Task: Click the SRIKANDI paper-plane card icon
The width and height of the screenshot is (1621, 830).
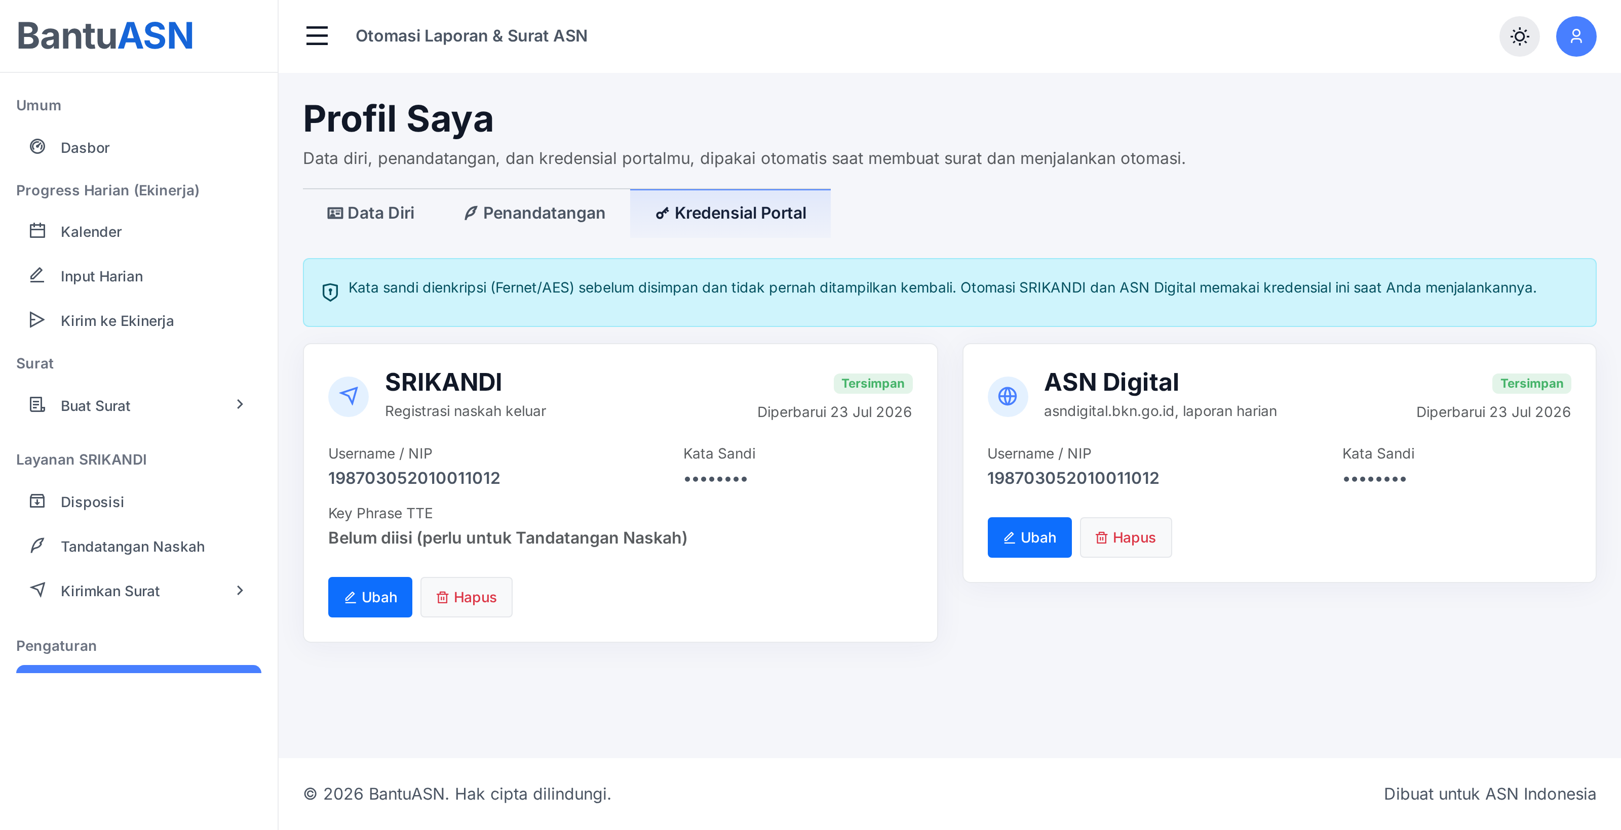Action: click(349, 396)
